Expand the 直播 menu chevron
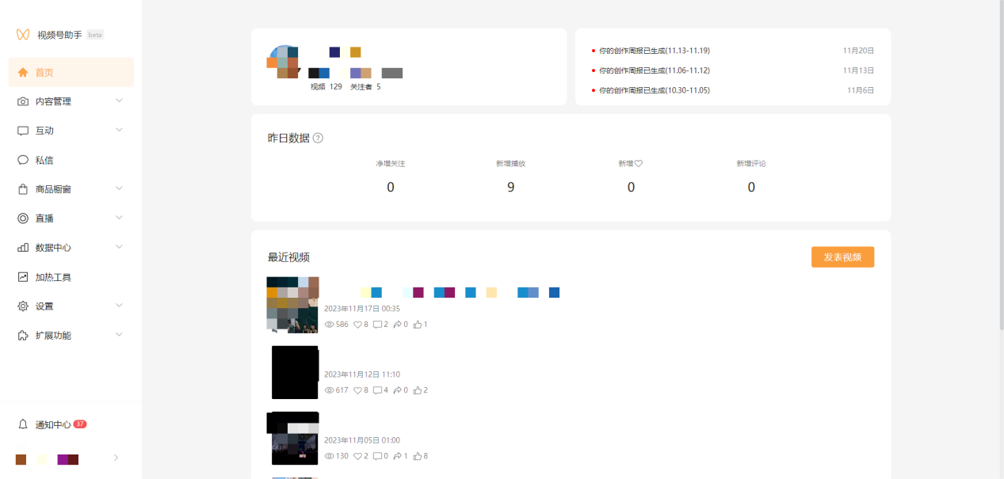1004x479 pixels. click(x=119, y=218)
